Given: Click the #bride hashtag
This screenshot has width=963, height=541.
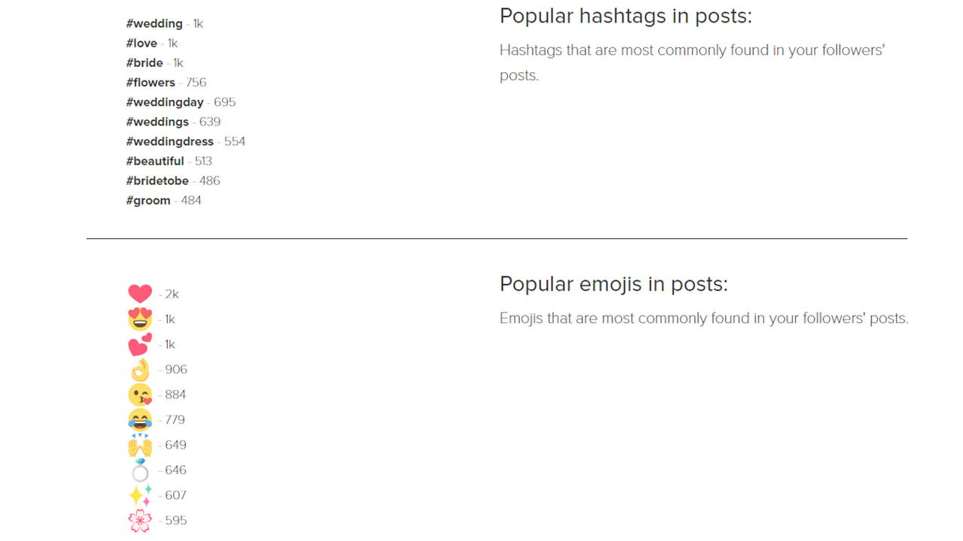Looking at the screenshot, I should pyautogui.click(x=144, y=63).
